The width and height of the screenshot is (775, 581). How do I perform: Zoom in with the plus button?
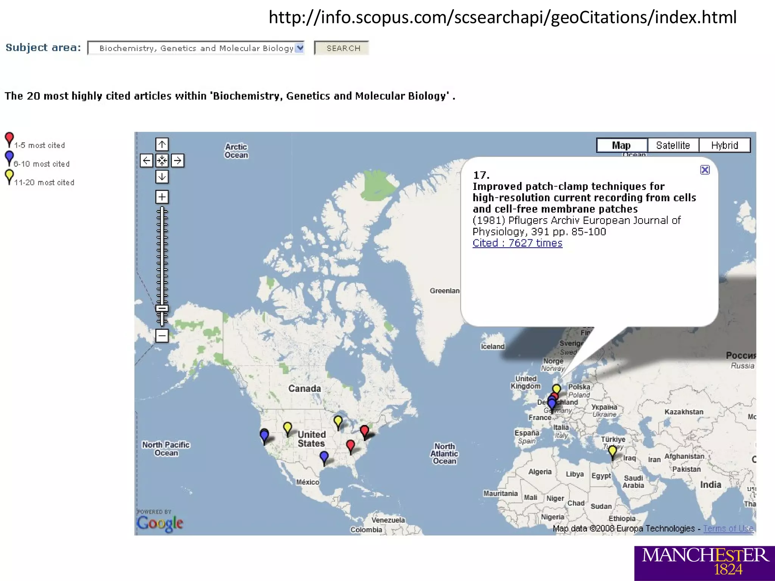pyautogui.click(x=162, y=197)
